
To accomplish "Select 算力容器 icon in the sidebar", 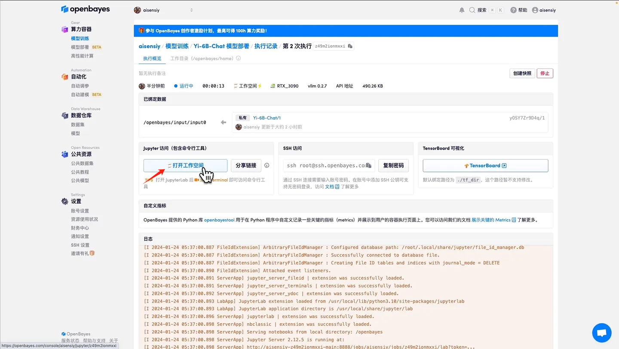I will [x=64, y=28].
